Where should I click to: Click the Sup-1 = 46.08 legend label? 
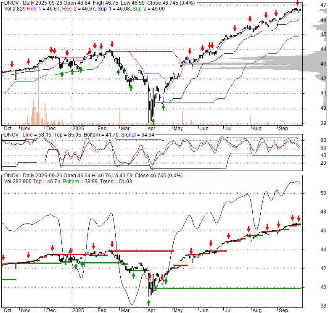pos(114,9)
